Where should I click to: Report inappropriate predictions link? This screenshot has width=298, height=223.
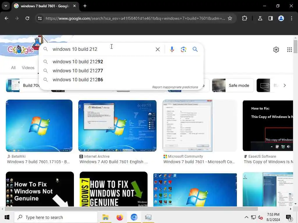[x=175, y=87]
